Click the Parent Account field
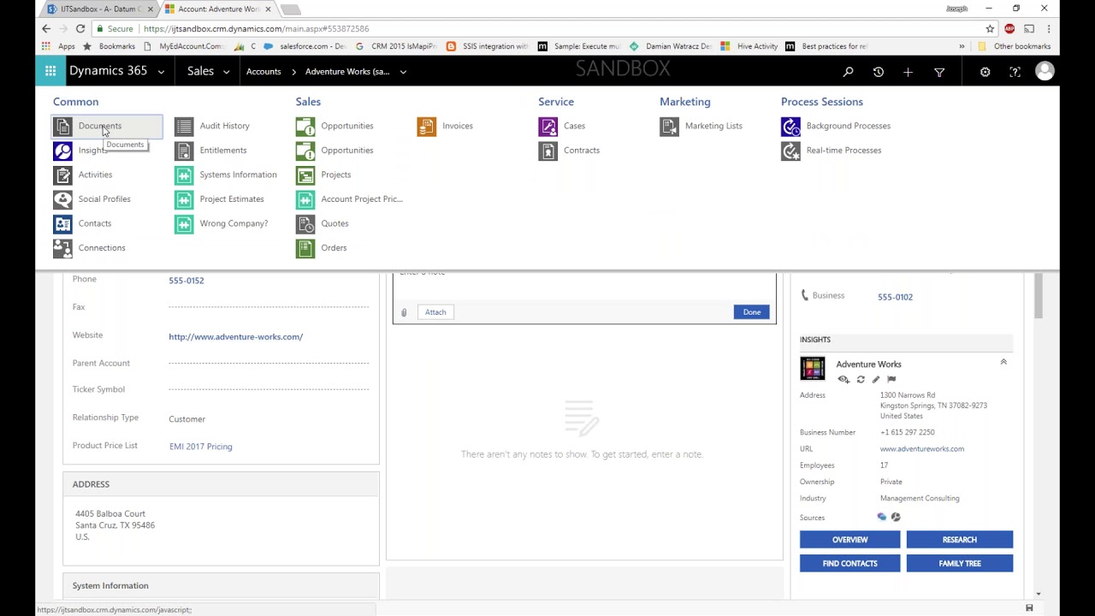The image size is (1095, 616). point(269,364)
